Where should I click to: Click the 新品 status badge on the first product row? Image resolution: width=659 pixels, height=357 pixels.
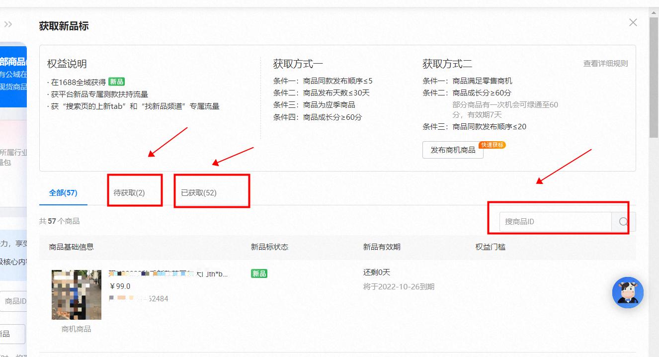[258, 273]
